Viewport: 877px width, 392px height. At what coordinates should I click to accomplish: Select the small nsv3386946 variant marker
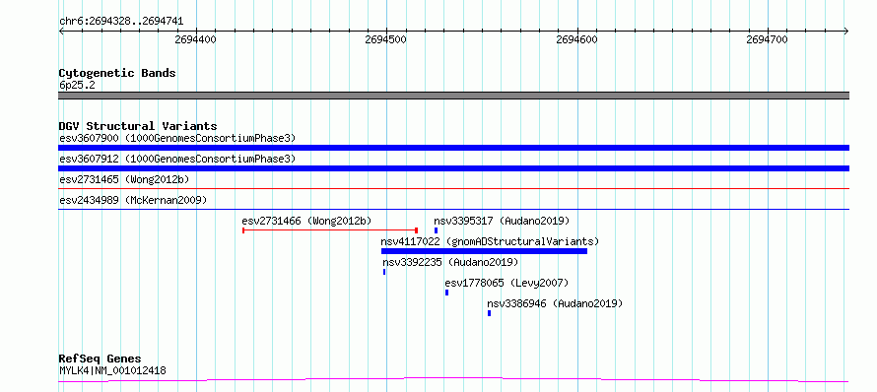coord(490,313)
